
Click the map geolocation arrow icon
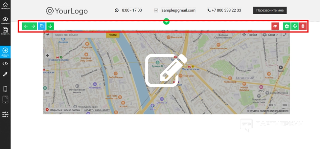click(48, 35)
